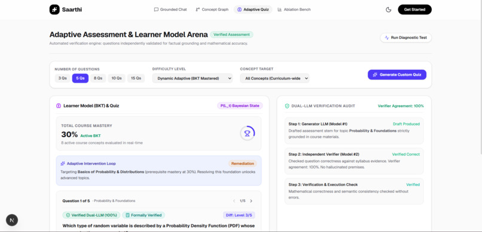Screen dimensions: 482x232
Task: Click the Verified Assessment badge
Action: point(232,35)
